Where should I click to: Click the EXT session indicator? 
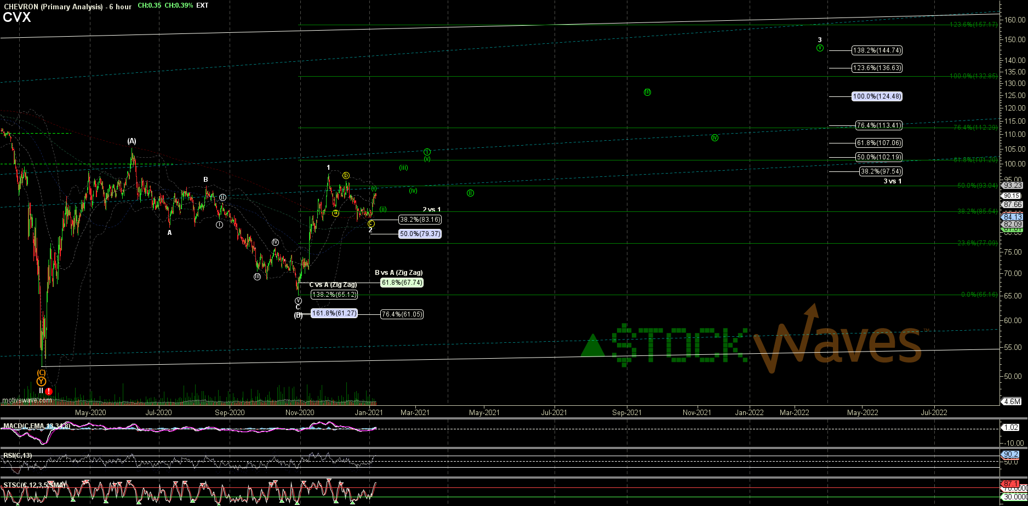coord(202,5)
